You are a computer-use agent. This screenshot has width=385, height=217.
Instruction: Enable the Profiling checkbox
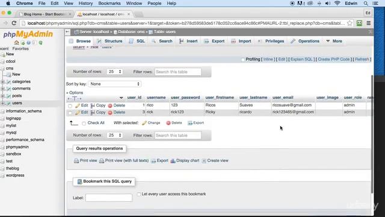[x=243, y=60]
